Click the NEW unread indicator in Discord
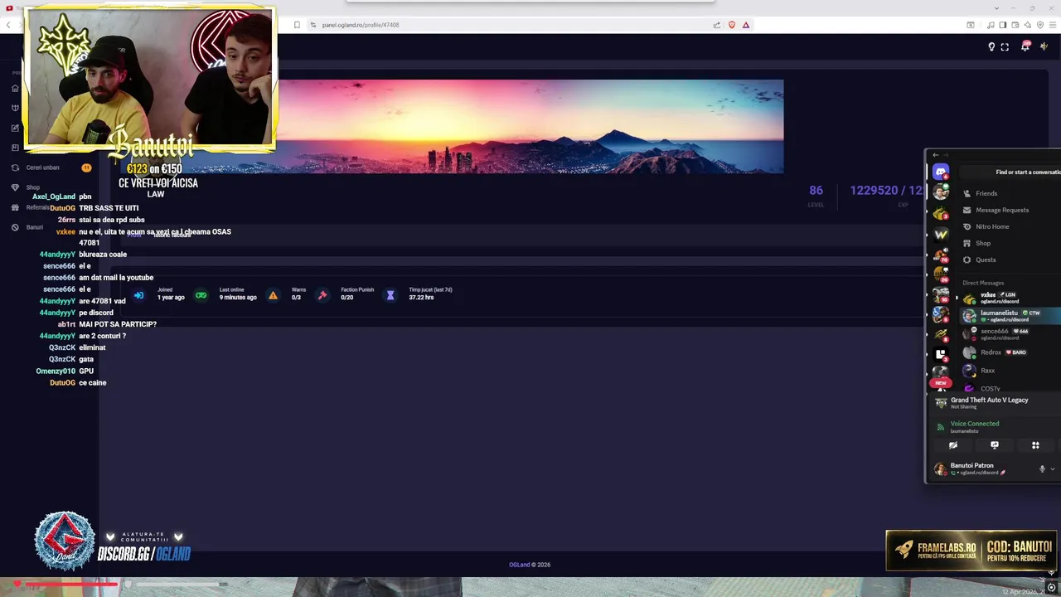1061x597 pixels. tap(940, 383)
